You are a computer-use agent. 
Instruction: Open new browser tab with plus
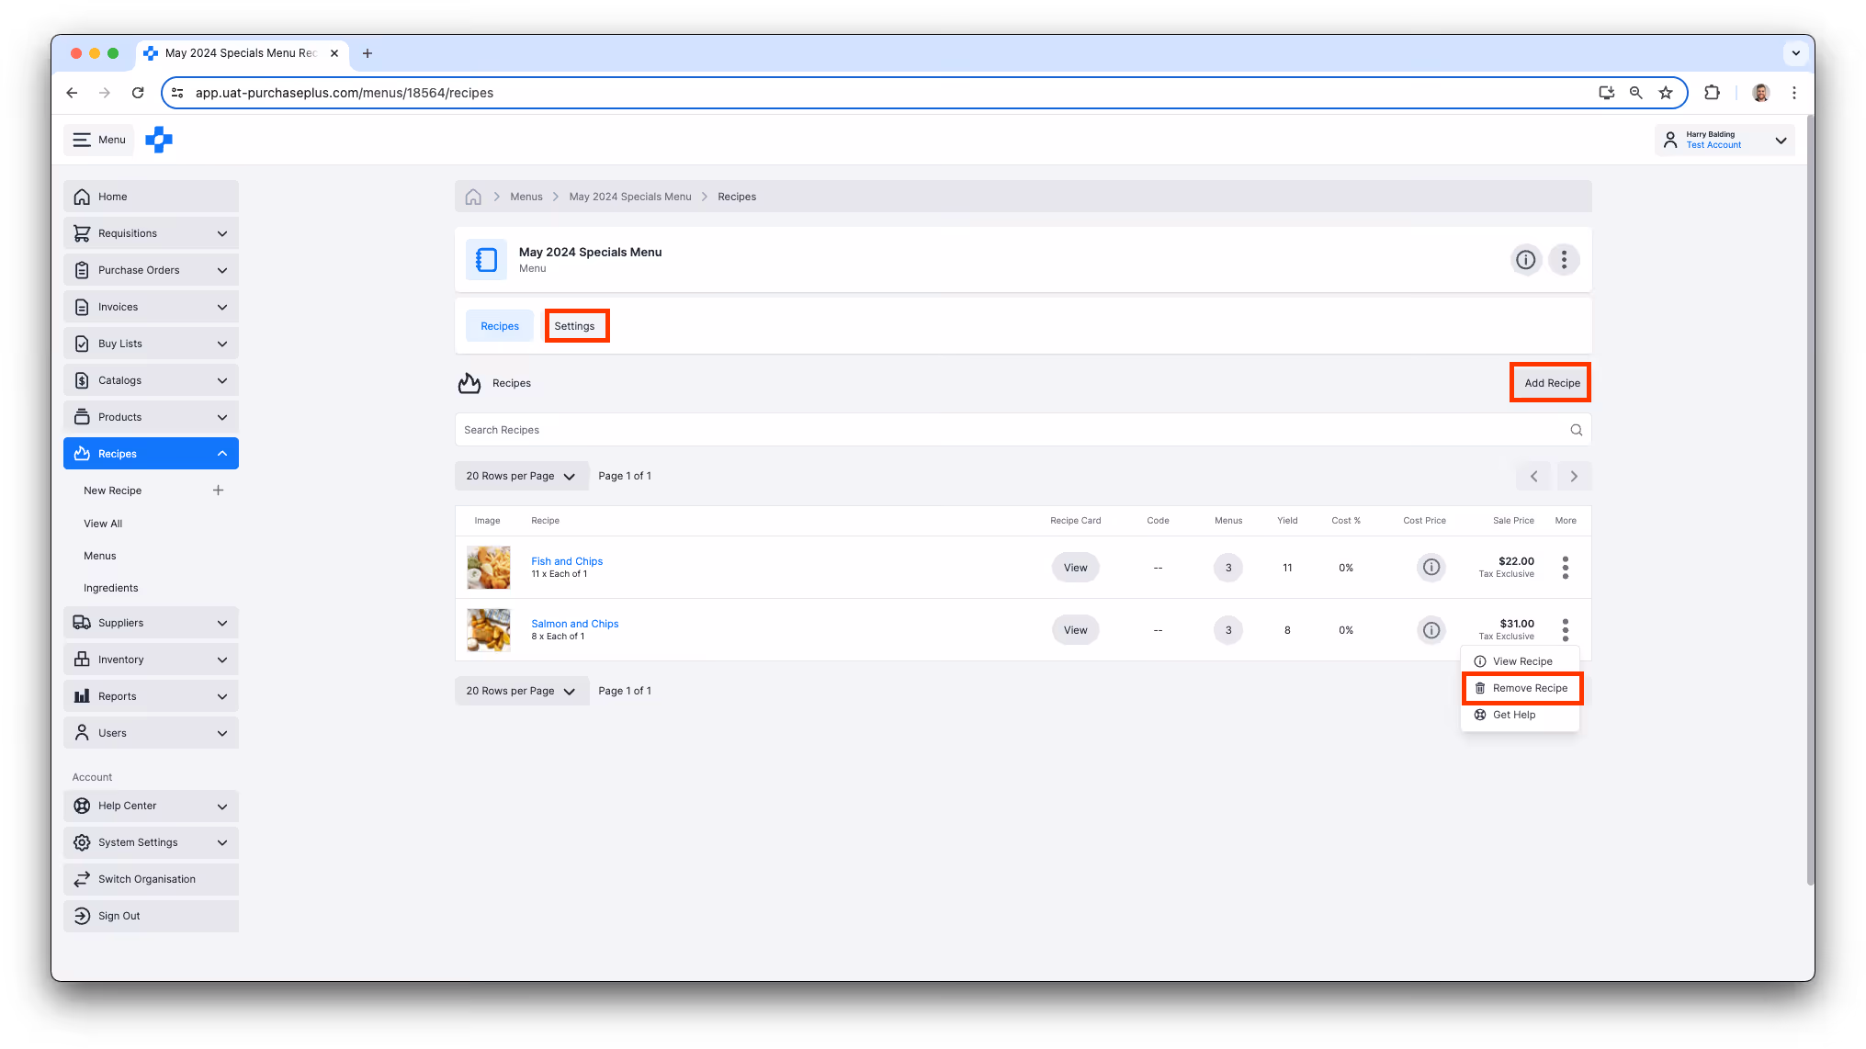click(368, 53)
